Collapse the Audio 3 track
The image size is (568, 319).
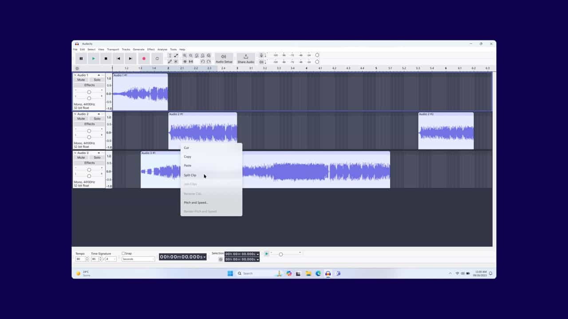99,153
